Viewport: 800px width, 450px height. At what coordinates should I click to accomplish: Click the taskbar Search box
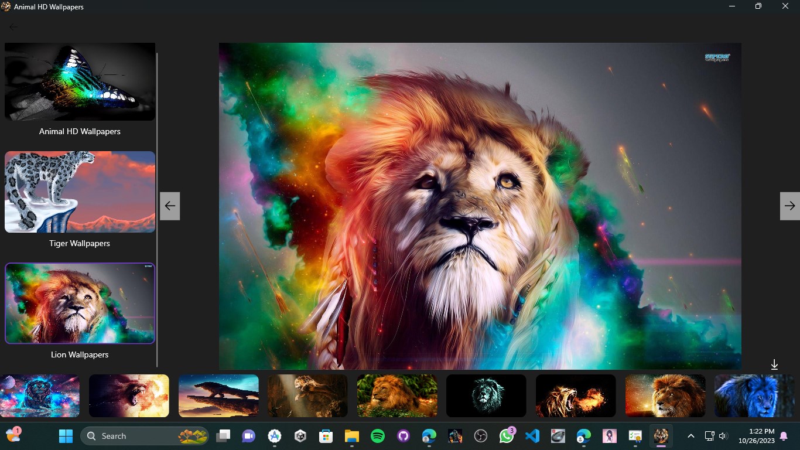145,436
